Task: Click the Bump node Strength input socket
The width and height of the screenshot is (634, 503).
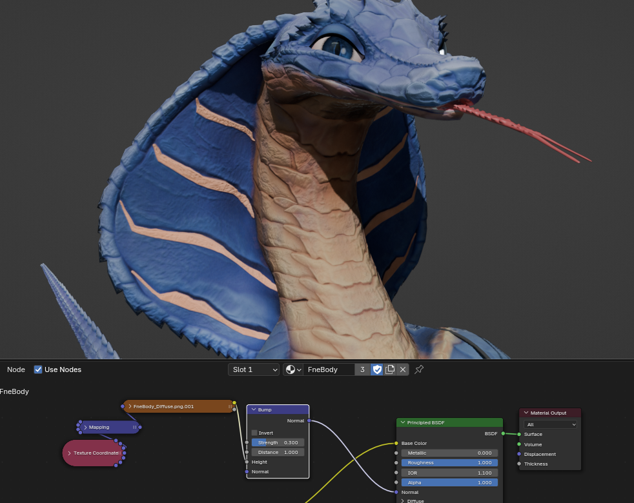Action: pyautogui.click(x=247, y=442)
